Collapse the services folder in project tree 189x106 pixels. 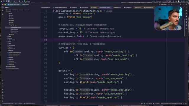coord(8,24)
